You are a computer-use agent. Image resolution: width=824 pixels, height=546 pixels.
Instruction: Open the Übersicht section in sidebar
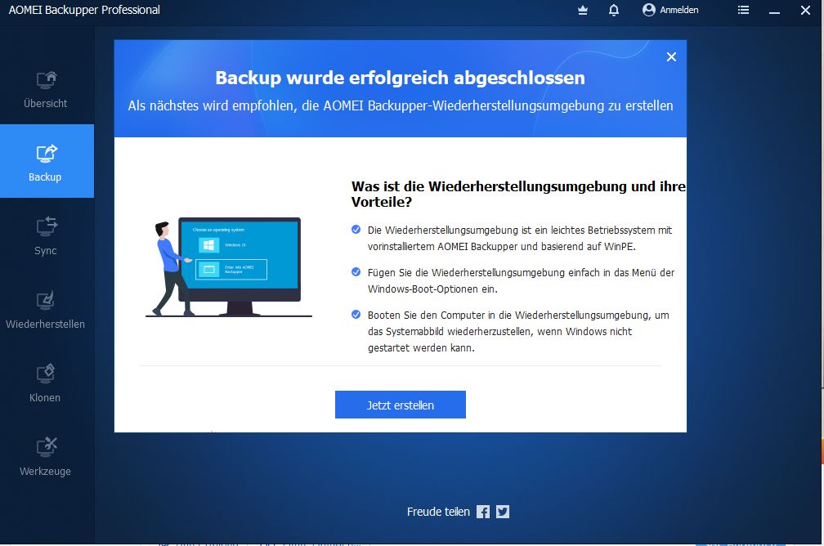click(47, 89)
